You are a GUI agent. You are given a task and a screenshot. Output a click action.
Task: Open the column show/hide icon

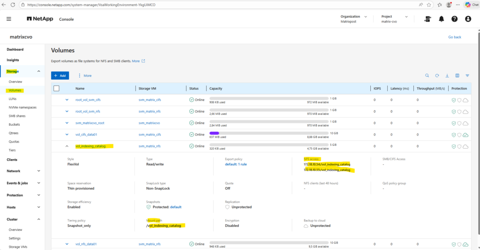457,76
